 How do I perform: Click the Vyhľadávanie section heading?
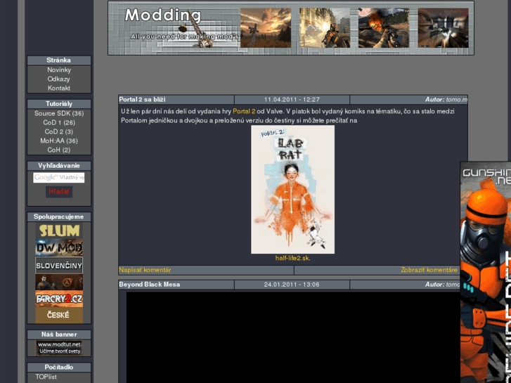59,166
